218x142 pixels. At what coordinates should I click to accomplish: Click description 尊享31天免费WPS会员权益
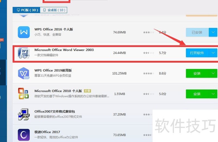(53, 76)
